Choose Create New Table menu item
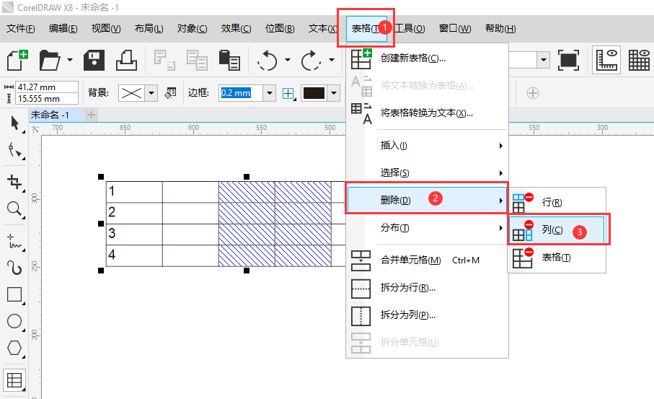This screenshot has width=654, height=399. tap(427, 58)
